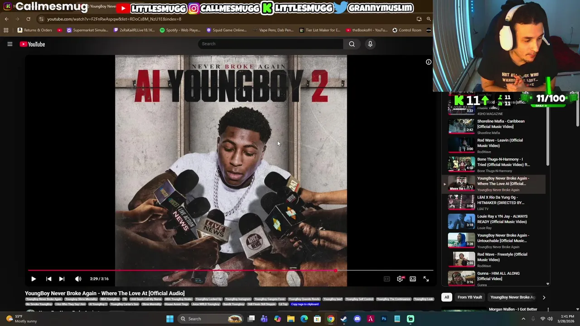Click Copy tags to clipboard button

tap(304, 304)
